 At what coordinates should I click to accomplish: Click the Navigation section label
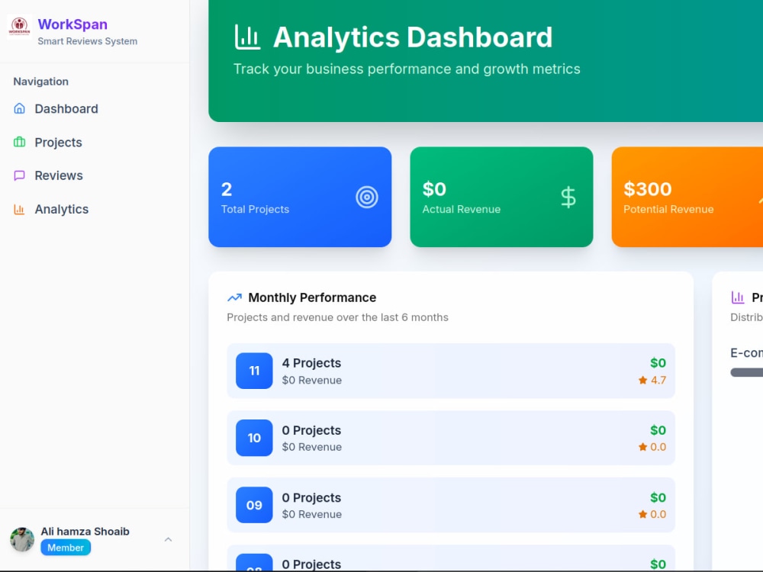tap(41, 82)
